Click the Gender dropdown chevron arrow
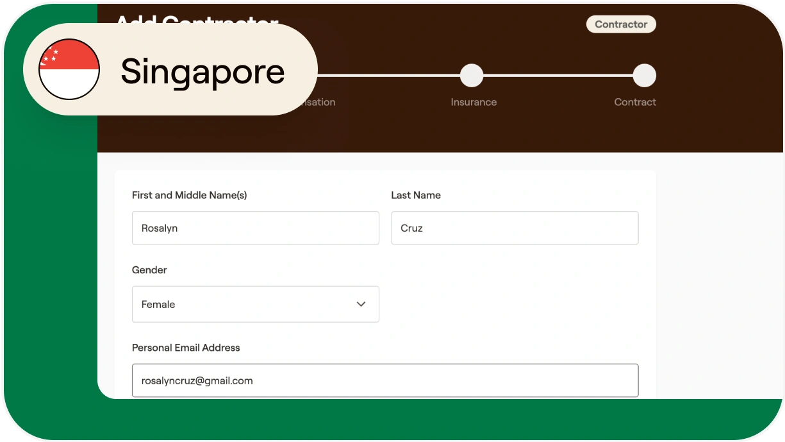Screen dimensions: 785x442 361,304
